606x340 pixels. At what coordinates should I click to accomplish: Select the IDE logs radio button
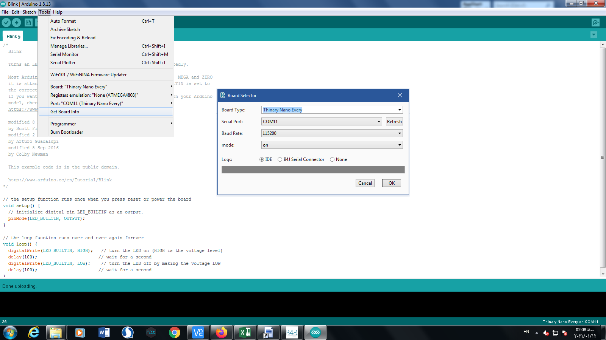pyautogui.click(x=262, y=159)
